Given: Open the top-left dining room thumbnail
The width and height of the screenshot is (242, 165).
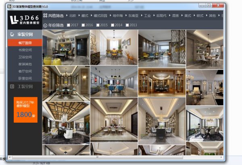Looking at the screenshot, I should [x=66, y=47].
